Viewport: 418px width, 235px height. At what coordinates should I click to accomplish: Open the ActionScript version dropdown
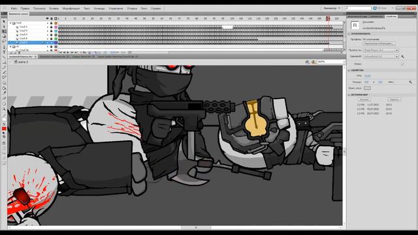[381, 57]
